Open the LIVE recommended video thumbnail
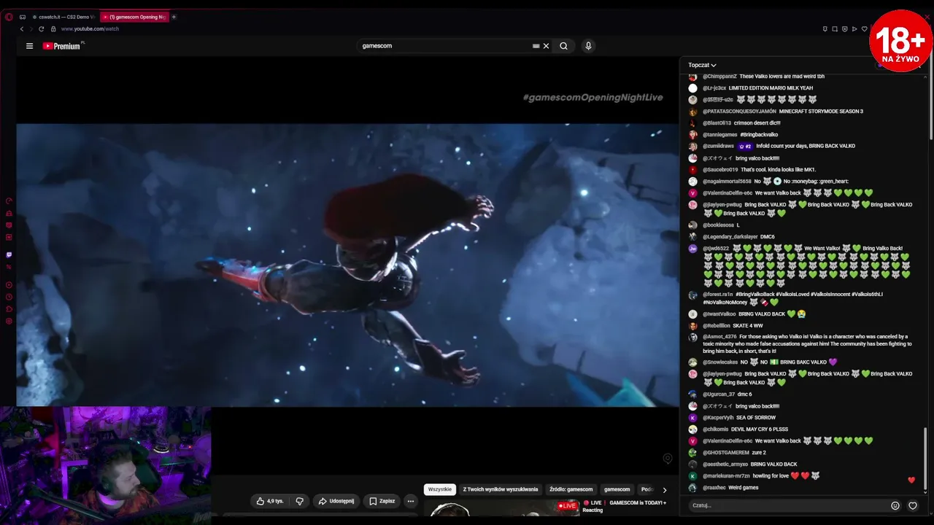This screenshot has height=525, width=934. (x=503, y=508)
